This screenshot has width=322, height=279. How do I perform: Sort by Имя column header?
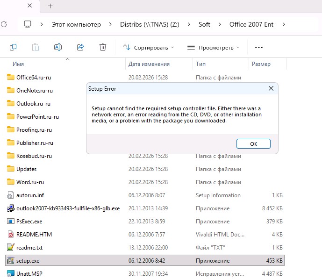[18, 64]
